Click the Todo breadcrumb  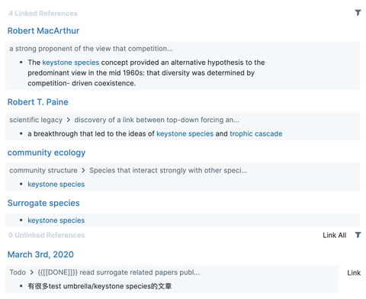pos(18,272)
